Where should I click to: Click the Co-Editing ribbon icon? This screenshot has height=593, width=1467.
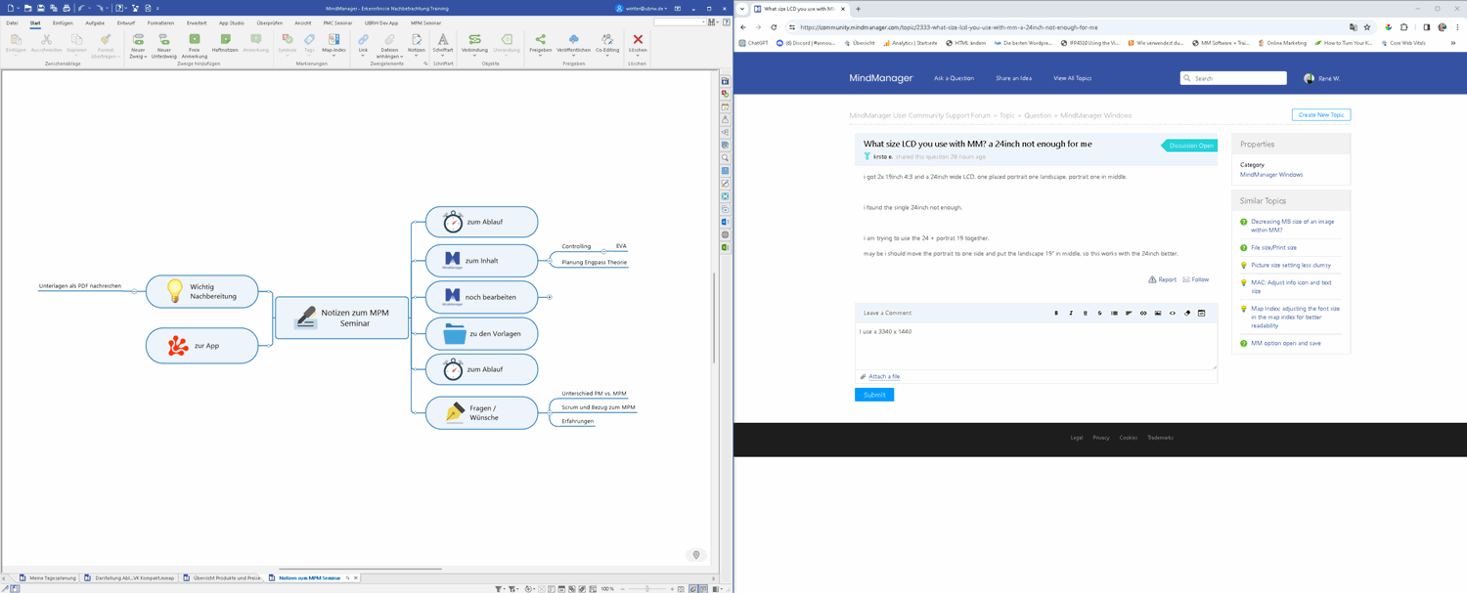pos(607,40)
